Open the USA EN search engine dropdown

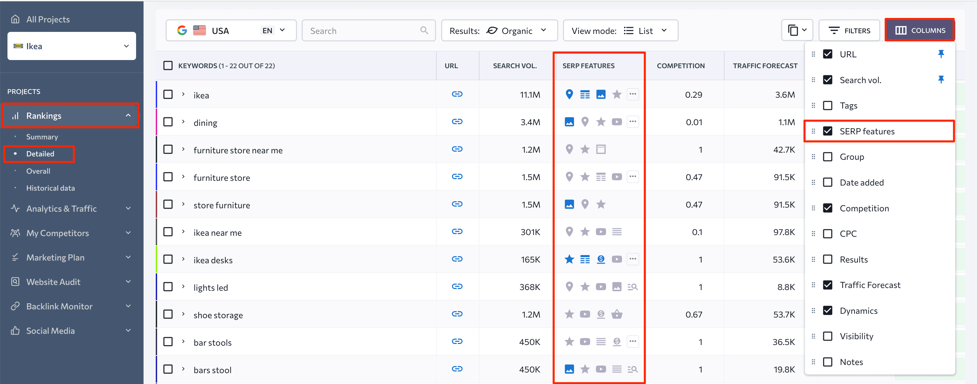(231, 30)
